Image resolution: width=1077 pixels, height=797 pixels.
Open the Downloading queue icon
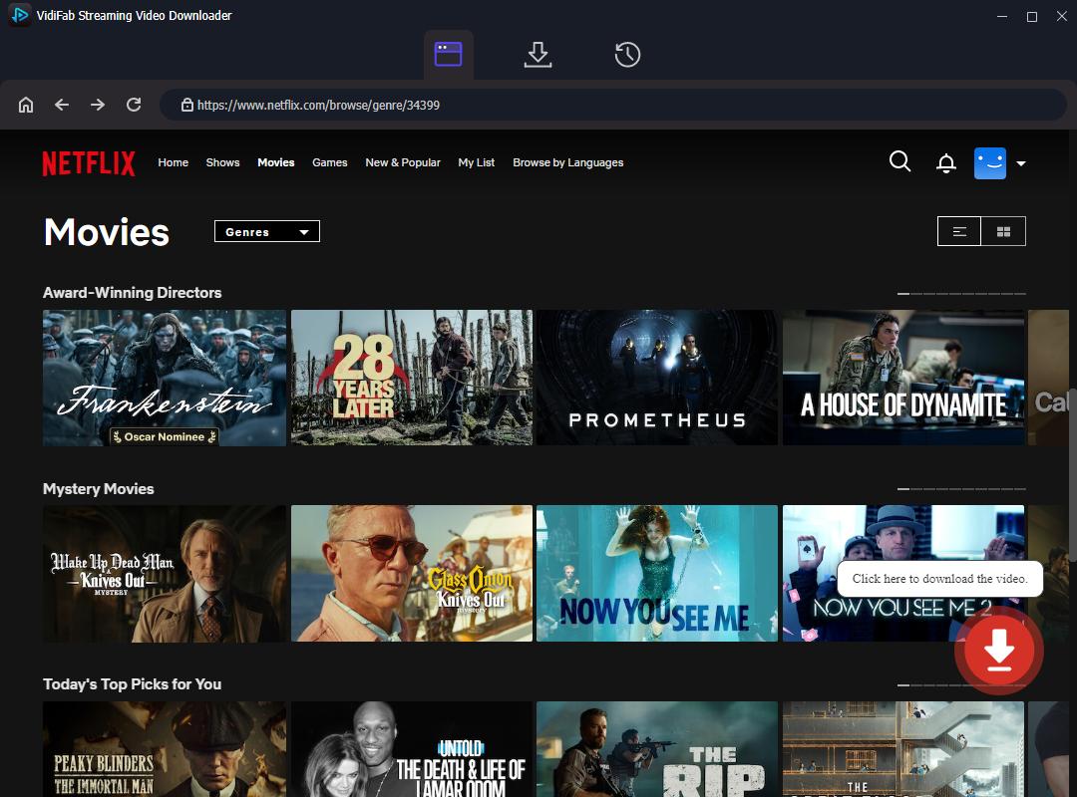[538, 55]
